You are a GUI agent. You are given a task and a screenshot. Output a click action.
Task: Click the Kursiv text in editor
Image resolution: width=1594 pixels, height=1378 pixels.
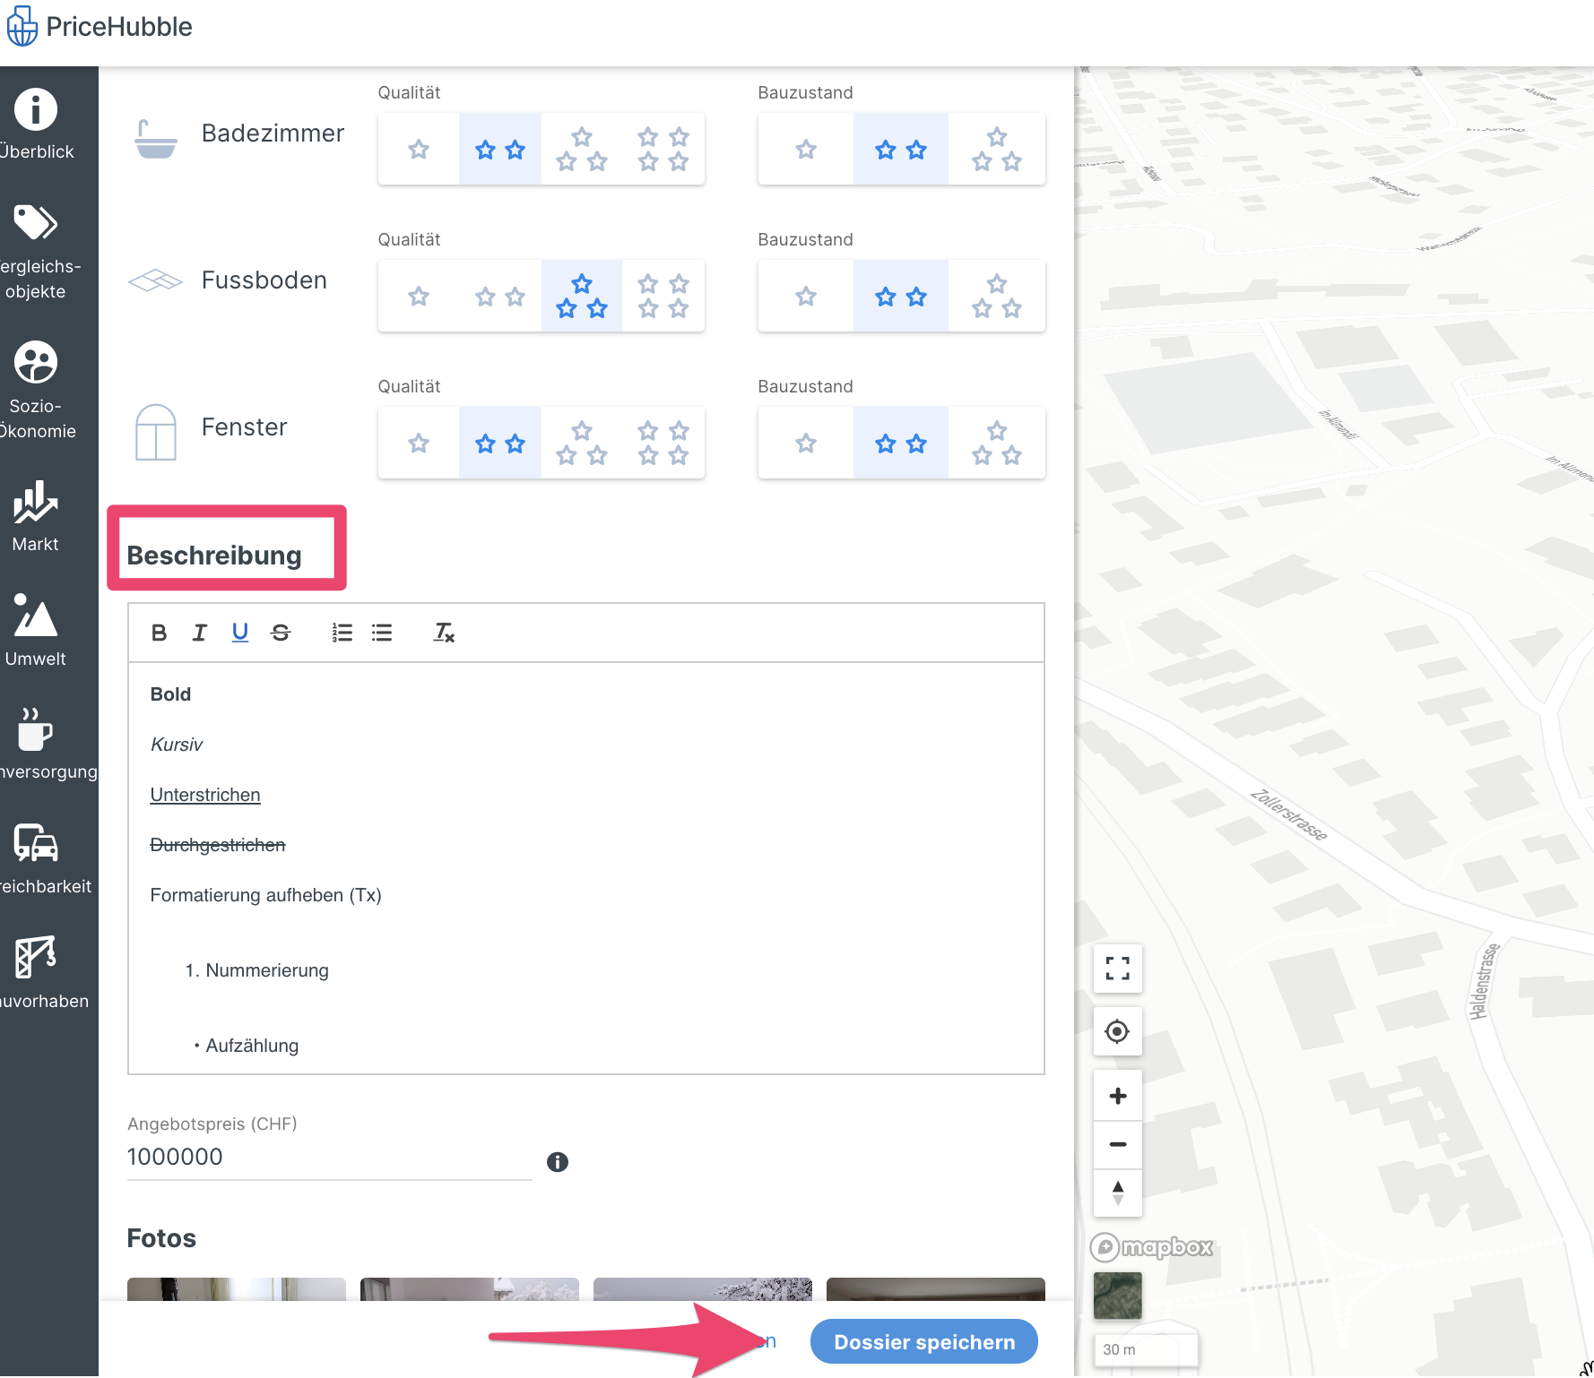tap(177, 745)
